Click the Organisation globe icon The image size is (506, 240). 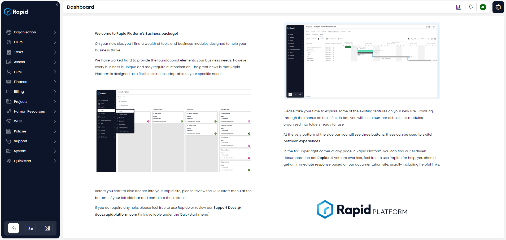(x=9, y=32)
